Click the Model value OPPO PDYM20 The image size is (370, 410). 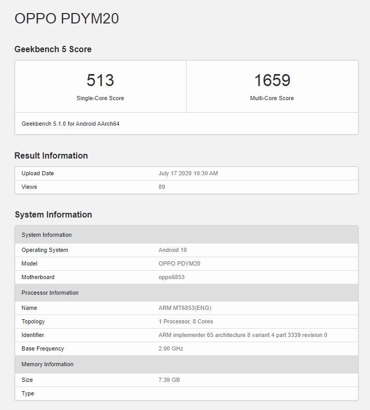179,263
